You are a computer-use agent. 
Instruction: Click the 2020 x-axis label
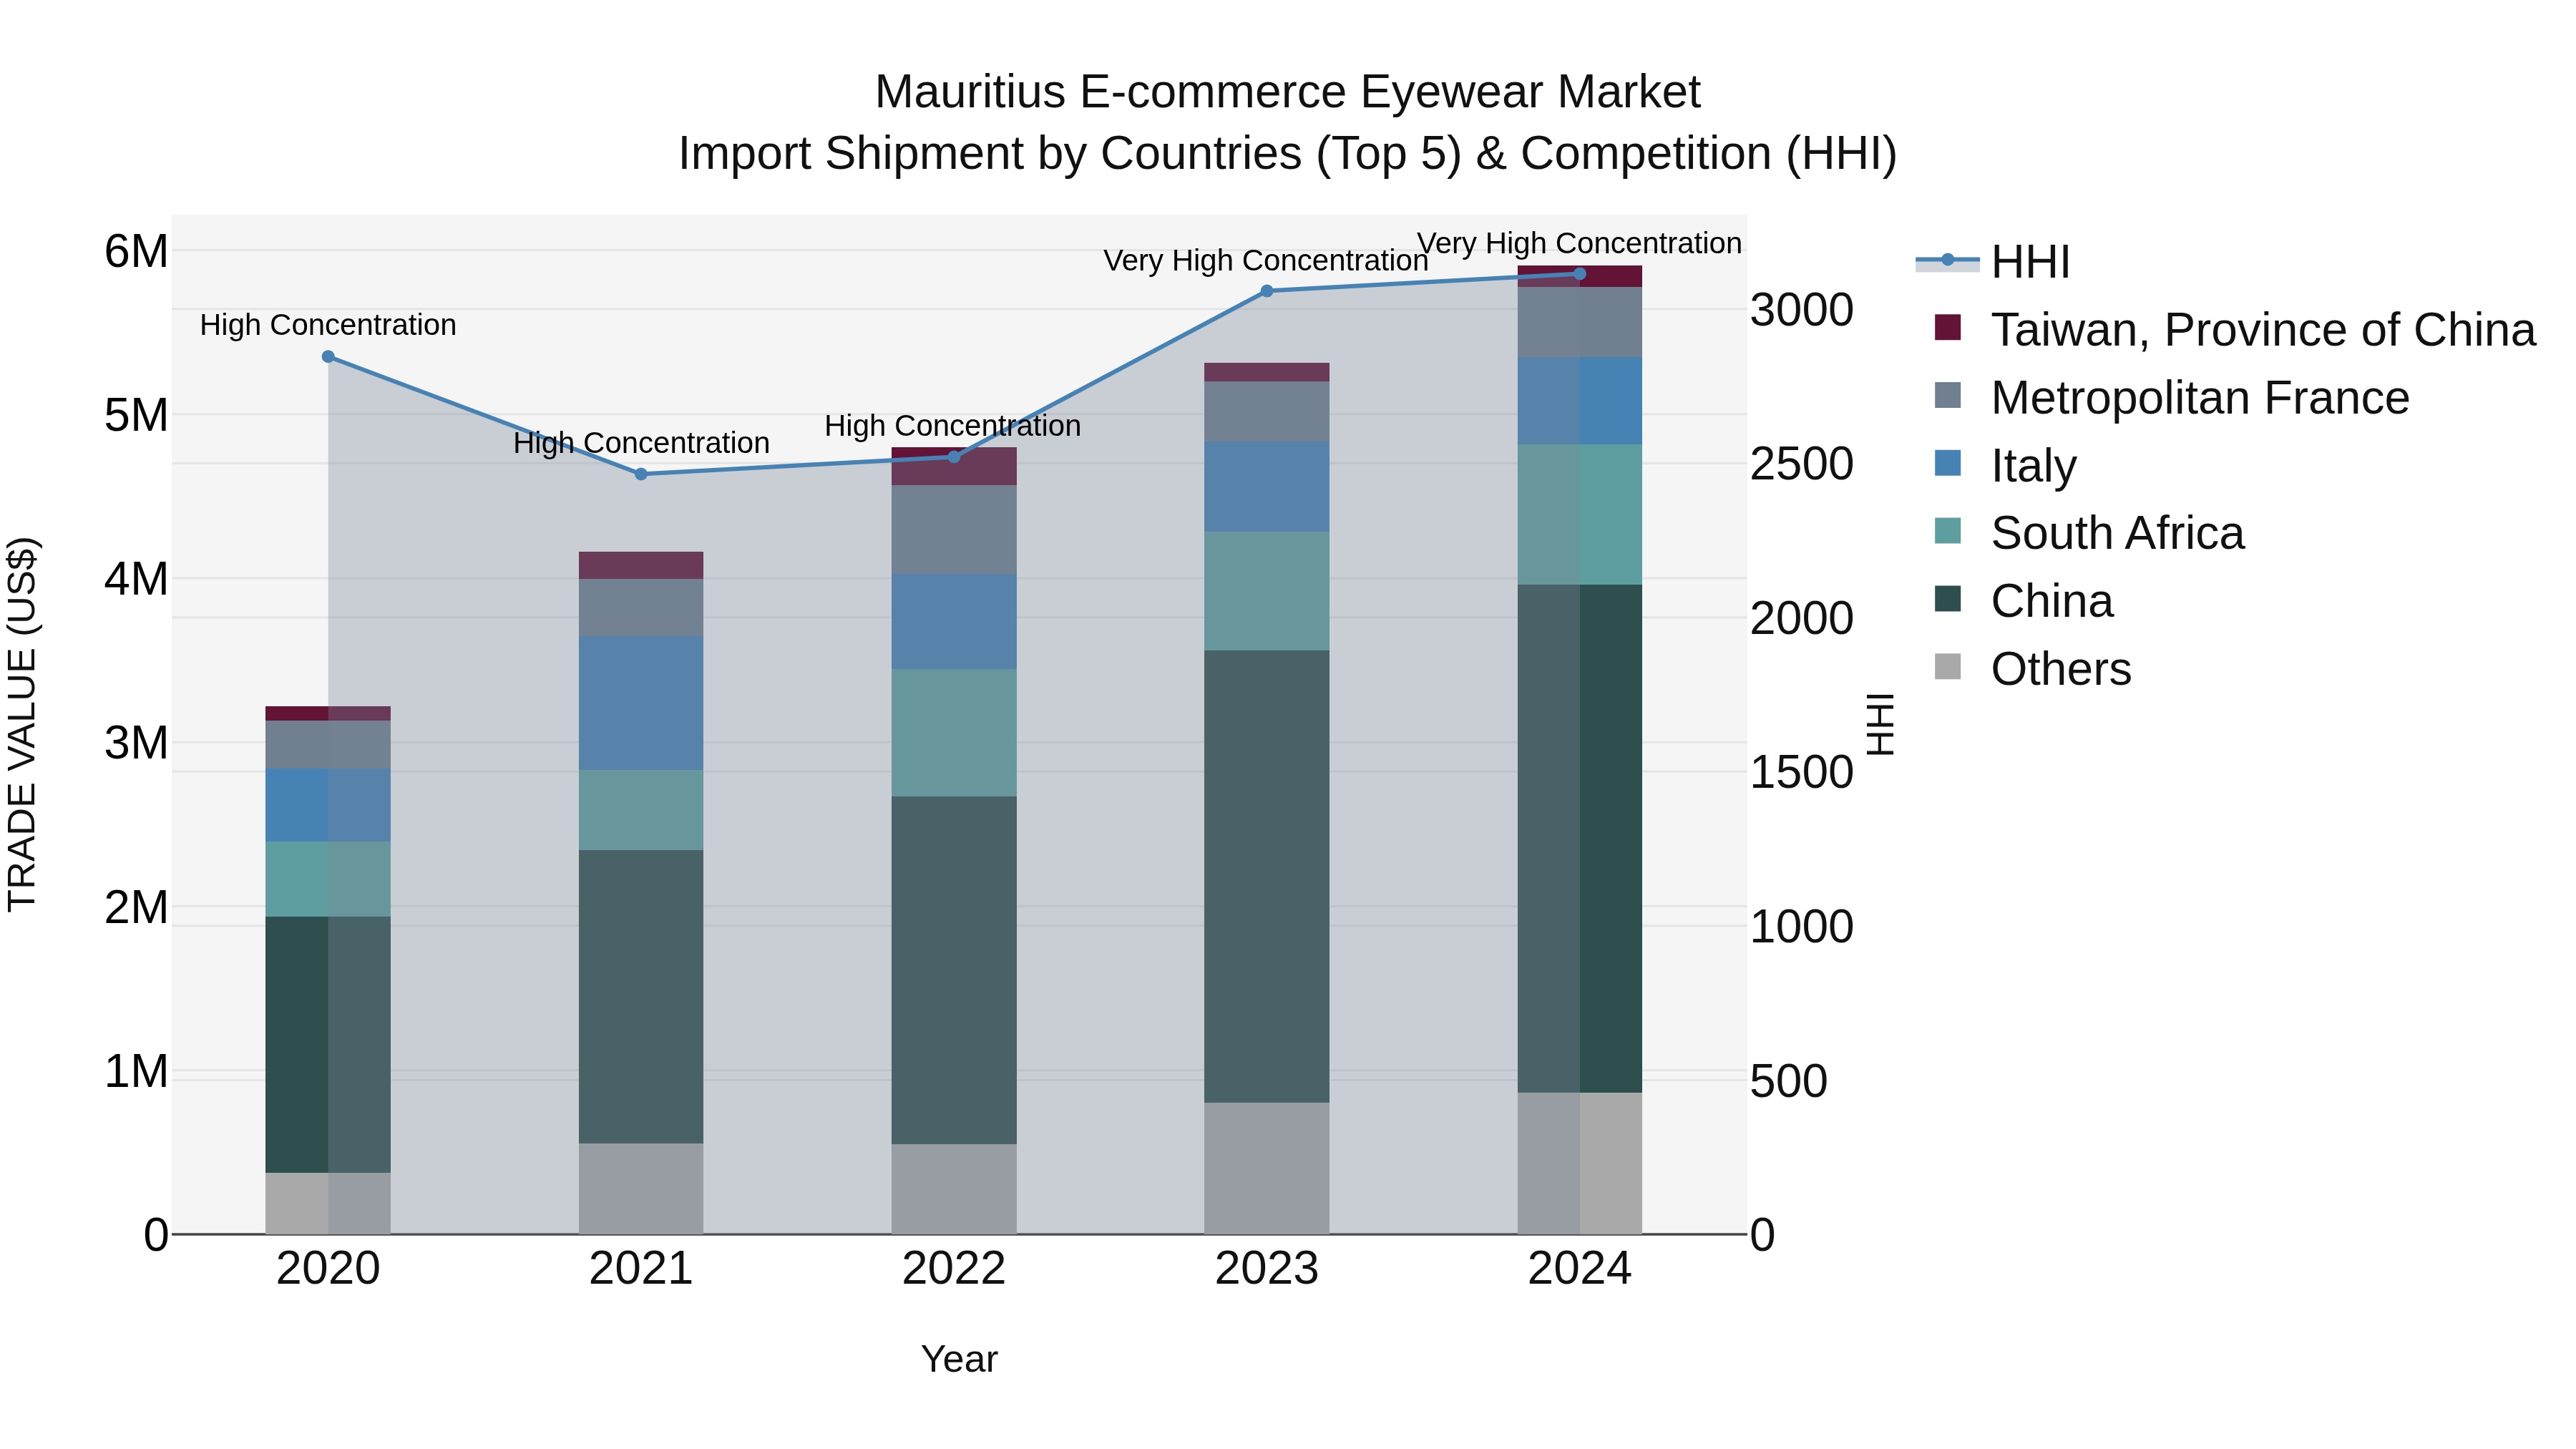coord(328,1269)
